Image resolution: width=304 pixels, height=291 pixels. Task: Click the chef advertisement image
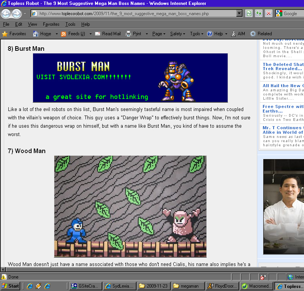(x=283, y=207)
